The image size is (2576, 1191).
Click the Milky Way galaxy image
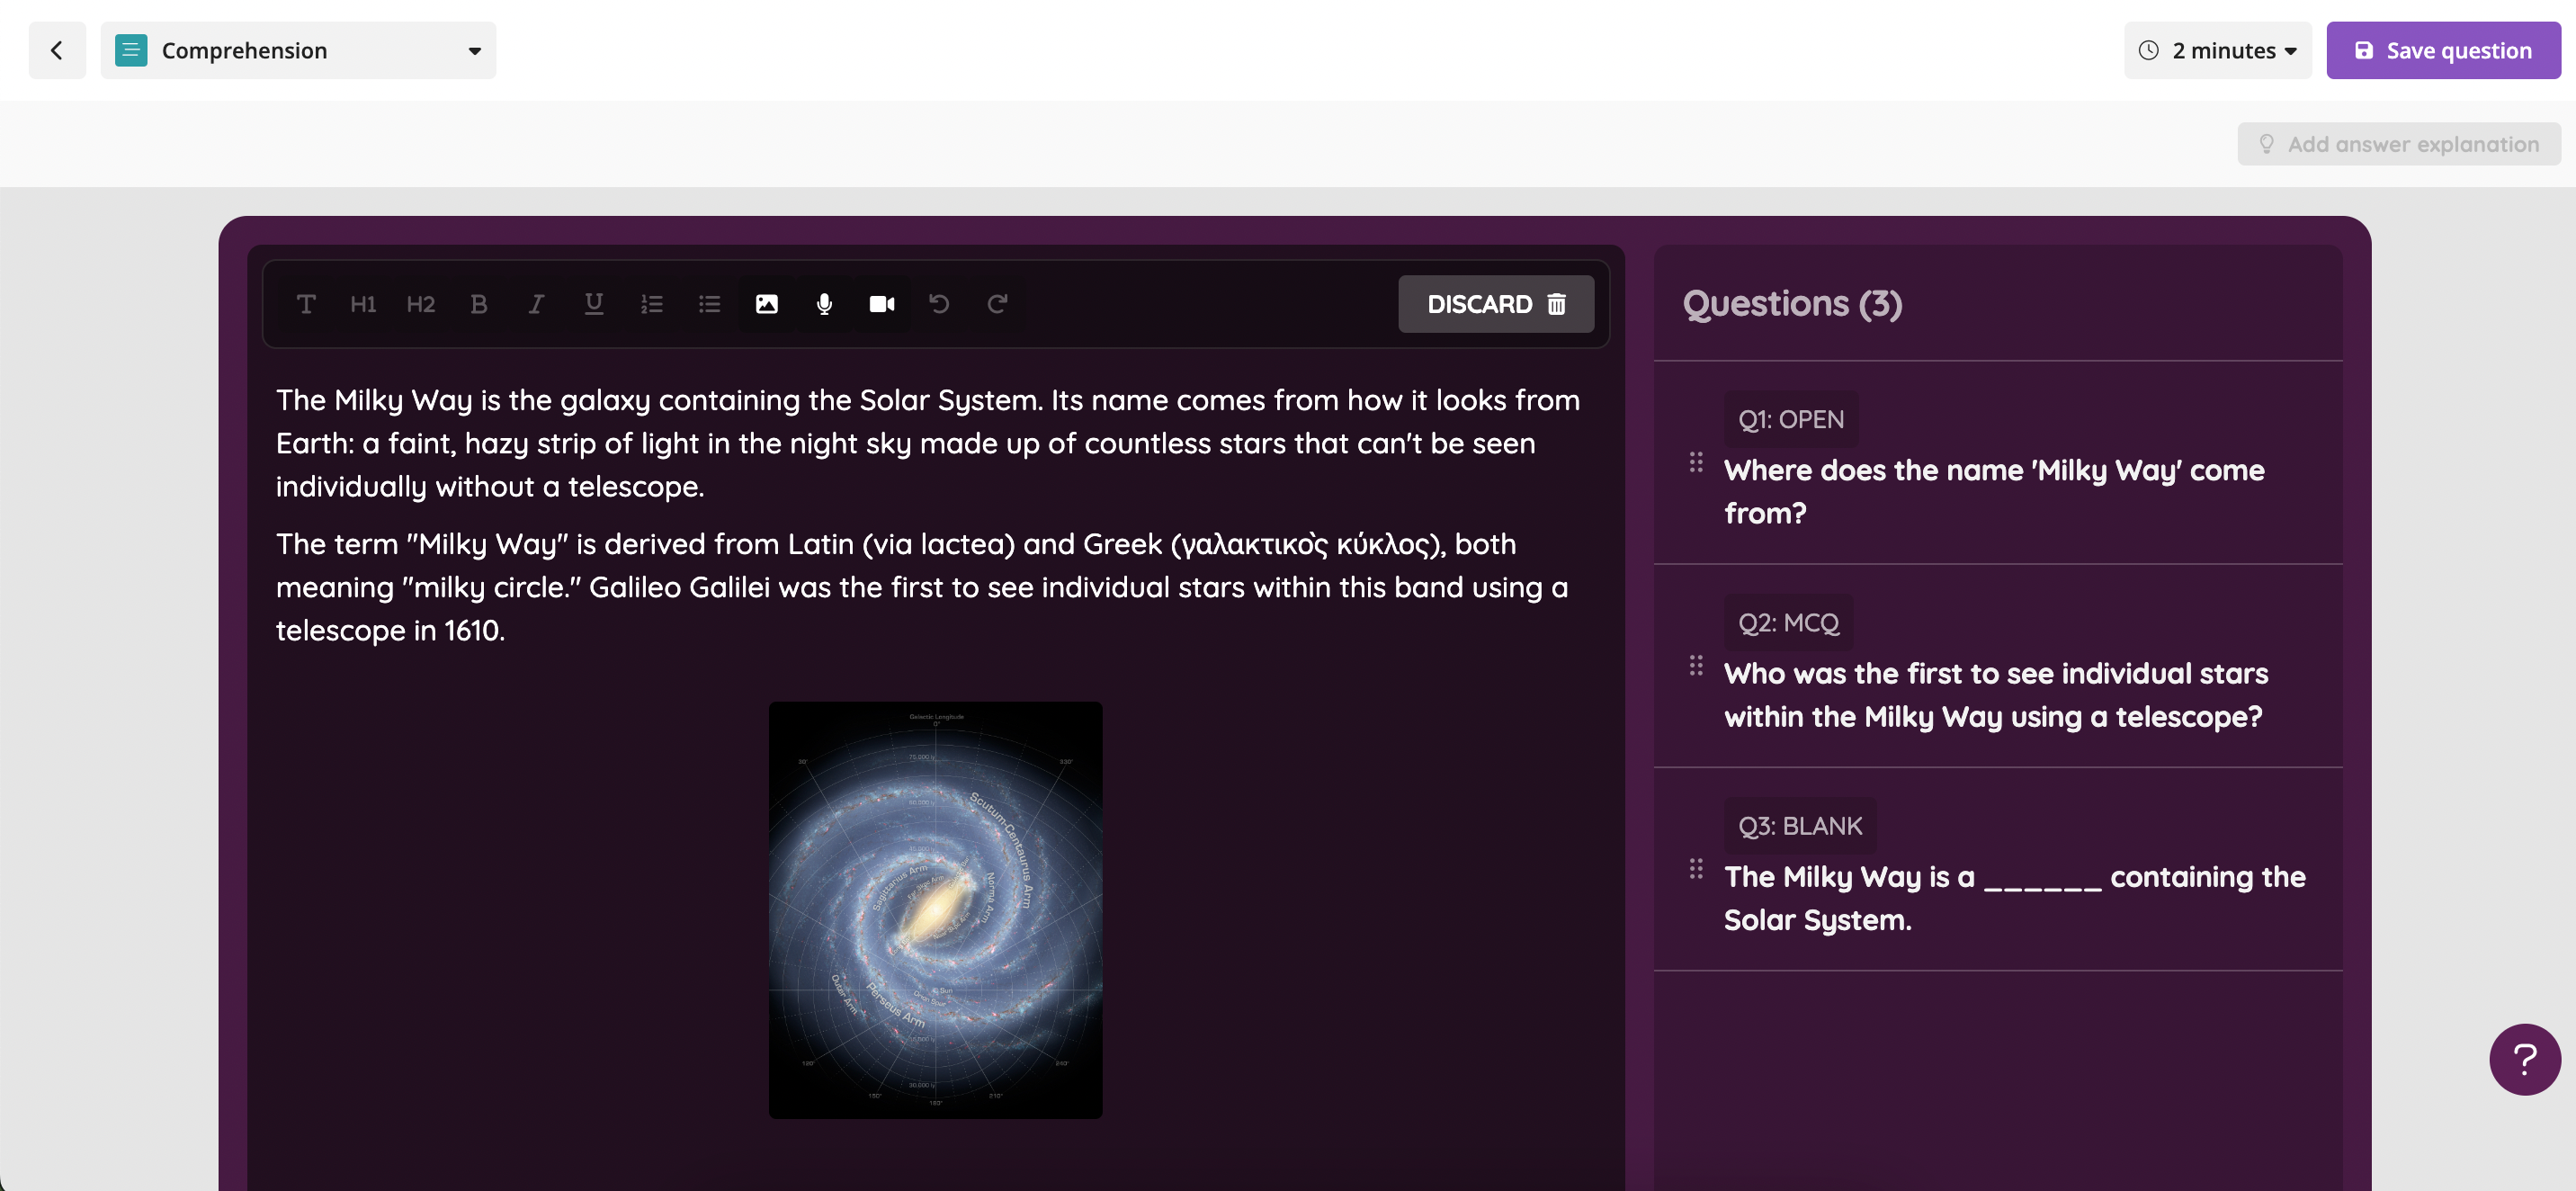pyautogui.click(x=935, y=909)
